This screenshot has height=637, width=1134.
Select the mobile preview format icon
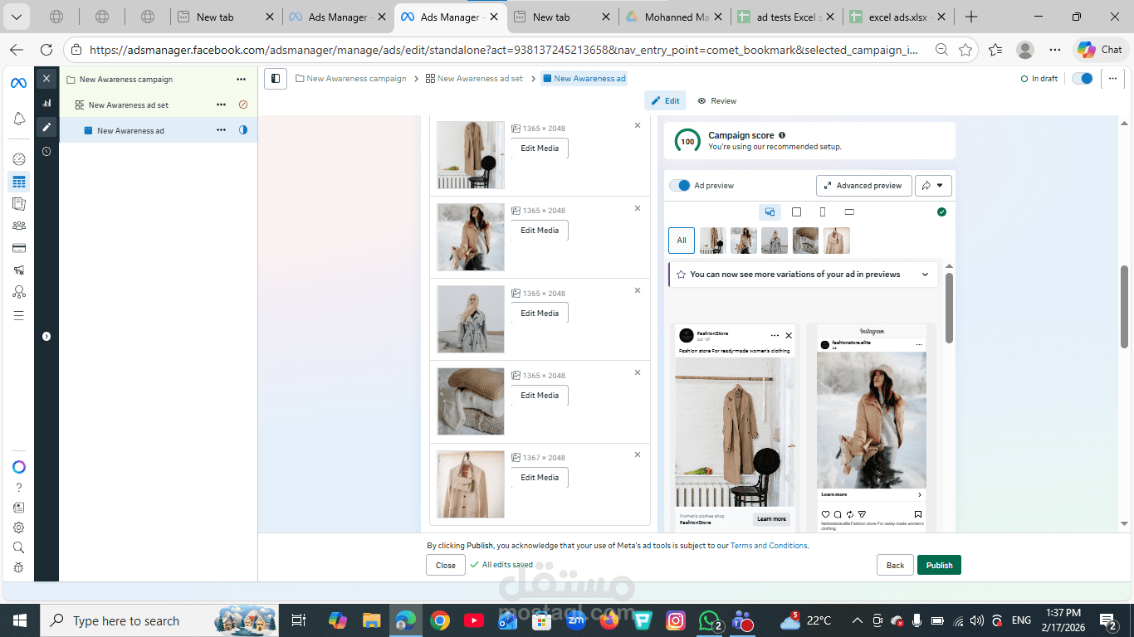coord(822,212)
